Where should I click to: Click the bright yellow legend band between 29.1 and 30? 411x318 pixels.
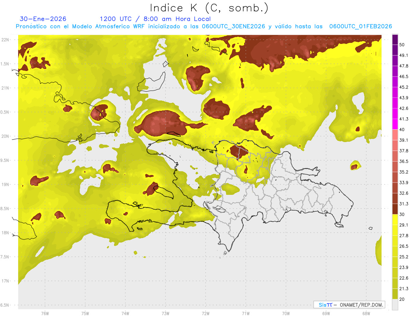coord(395,220)
